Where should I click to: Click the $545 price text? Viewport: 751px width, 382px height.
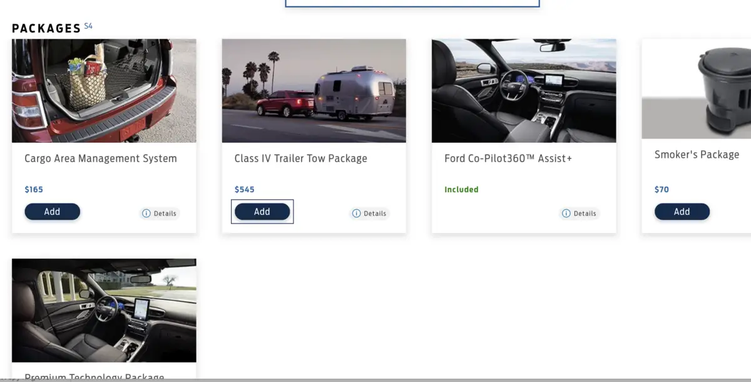click(x=245, y=189)
